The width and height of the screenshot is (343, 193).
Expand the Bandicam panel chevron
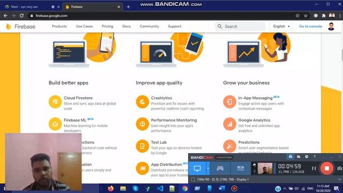pos(339,180)
